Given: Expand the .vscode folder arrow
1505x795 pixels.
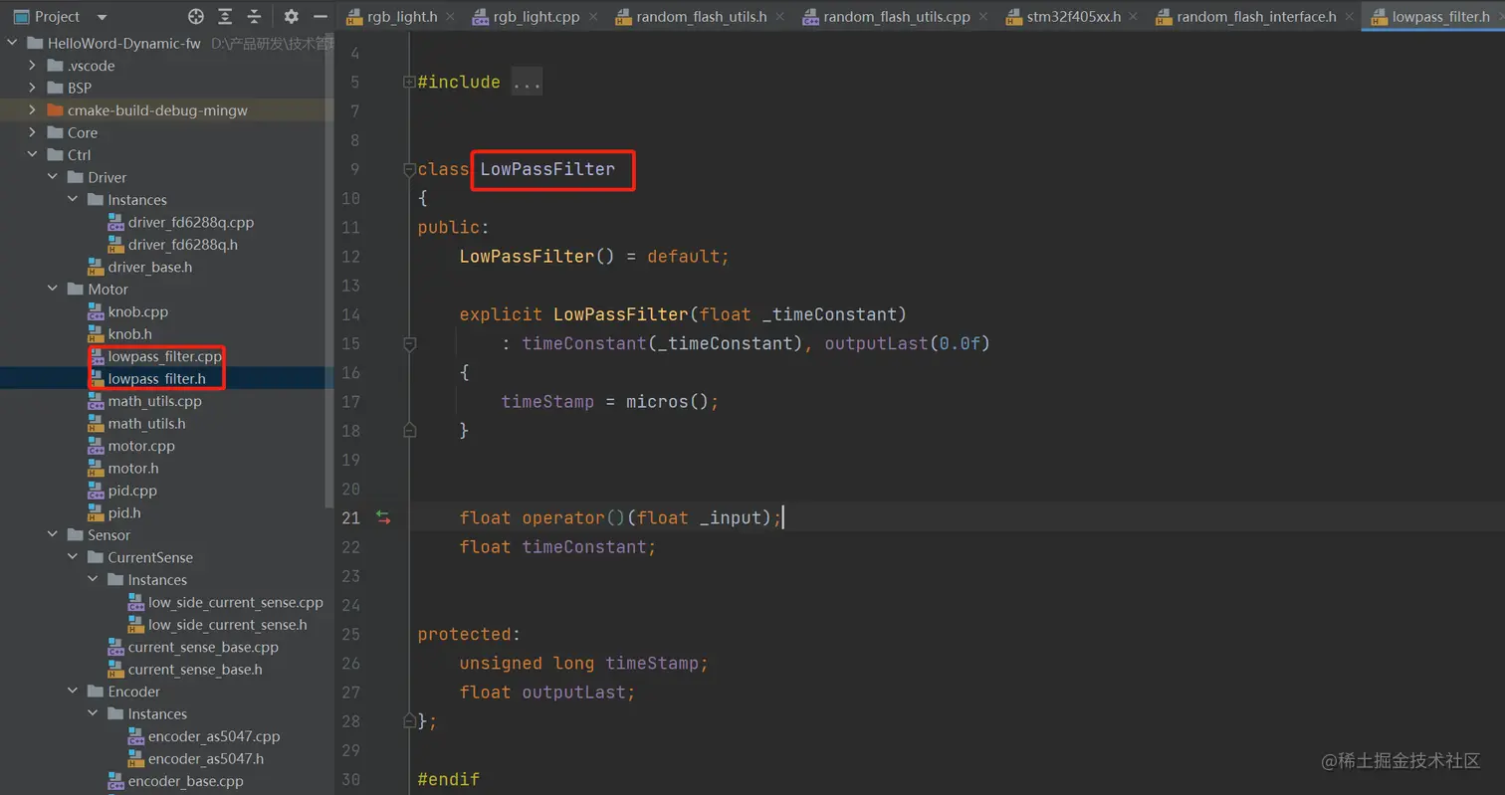Looking at the screenshot, I should [x=32, y=66].
